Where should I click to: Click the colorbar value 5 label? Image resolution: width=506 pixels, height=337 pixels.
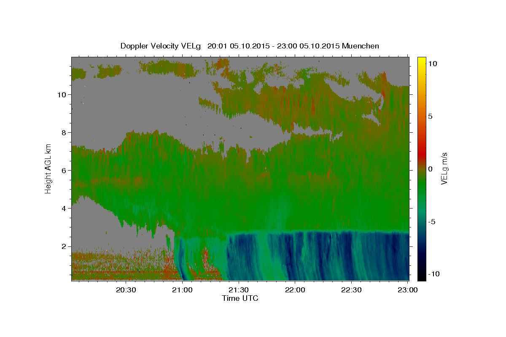point(431,116)
